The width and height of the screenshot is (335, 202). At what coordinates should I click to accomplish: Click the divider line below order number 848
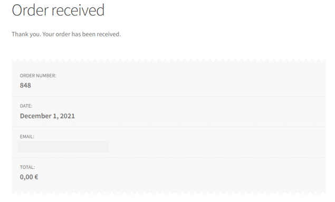pyautogui.click(x=169, y=96)
